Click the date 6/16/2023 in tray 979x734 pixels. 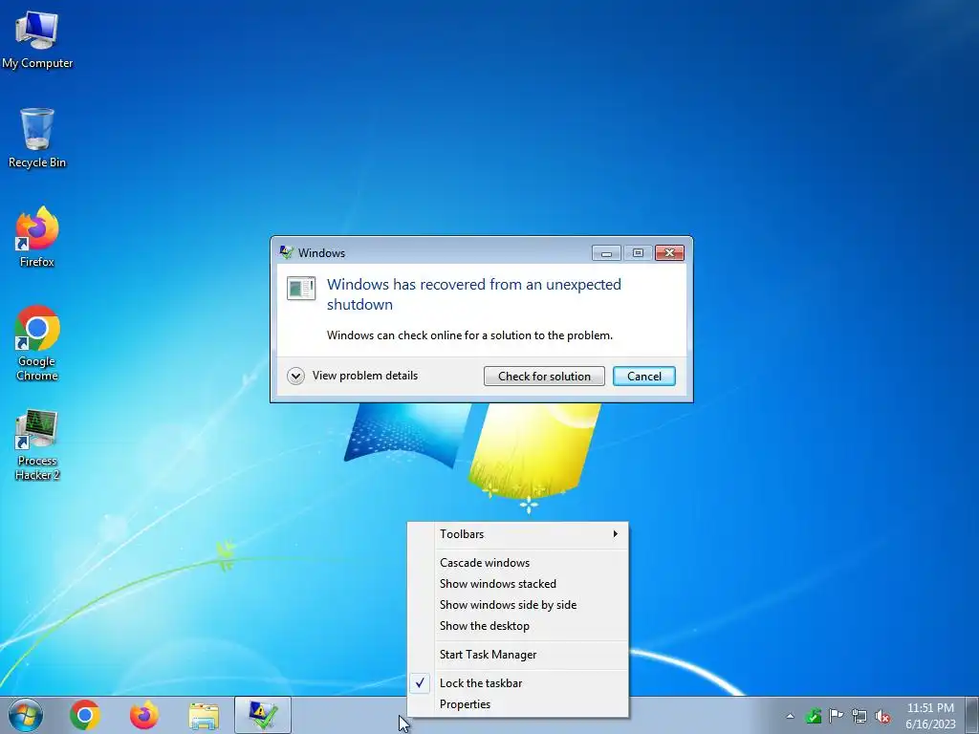(930, 724)
